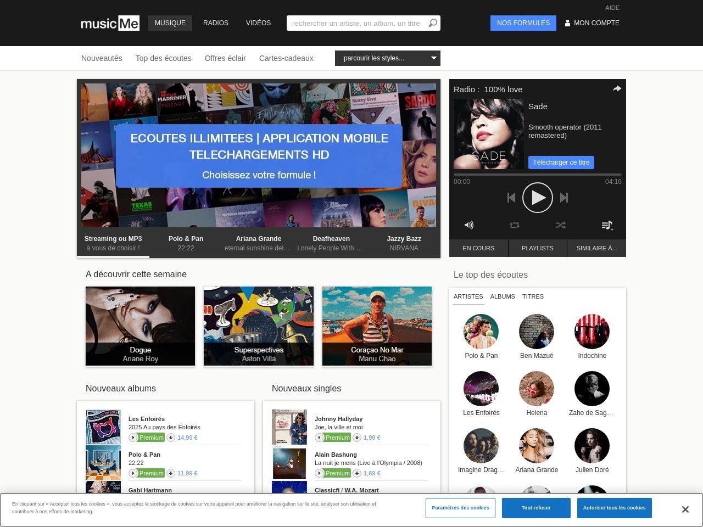Screen dimensions: 703x527
Task: Play Les Enfoirés album Premium icon
Action: tap(133, 438)
